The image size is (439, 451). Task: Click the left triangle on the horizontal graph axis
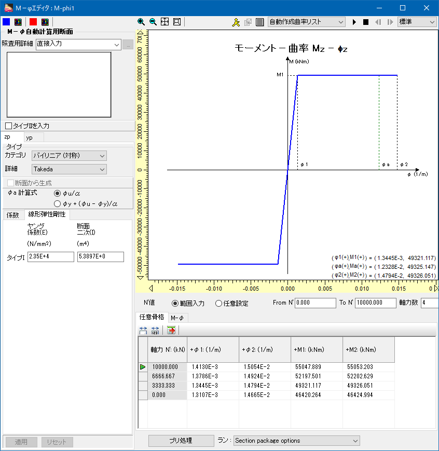point(151,288)
